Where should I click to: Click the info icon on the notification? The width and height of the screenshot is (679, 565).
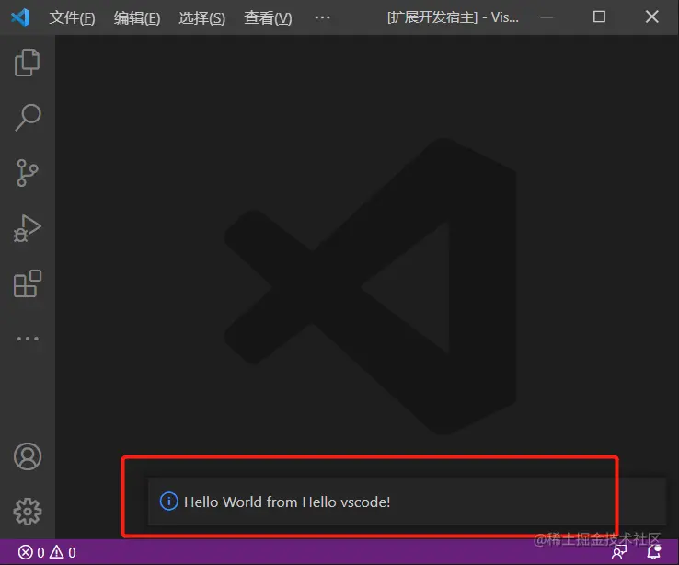(169, 502)
